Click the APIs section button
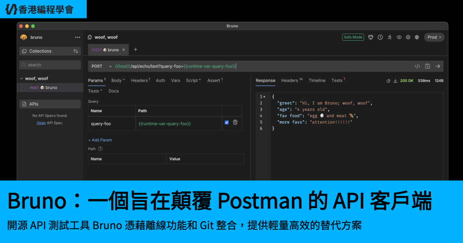This screenshot has width=463, height=243. 50,104
